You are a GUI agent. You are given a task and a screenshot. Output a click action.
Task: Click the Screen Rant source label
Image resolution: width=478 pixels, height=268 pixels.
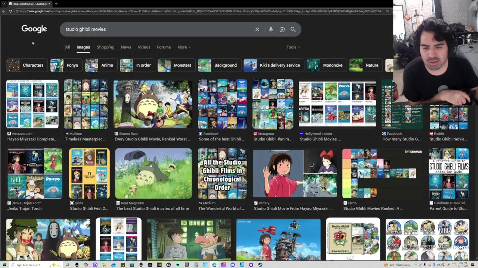[x=128, y=134]
